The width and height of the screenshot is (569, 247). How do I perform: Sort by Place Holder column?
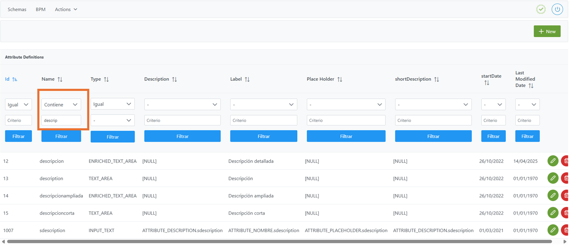point(340,79)
